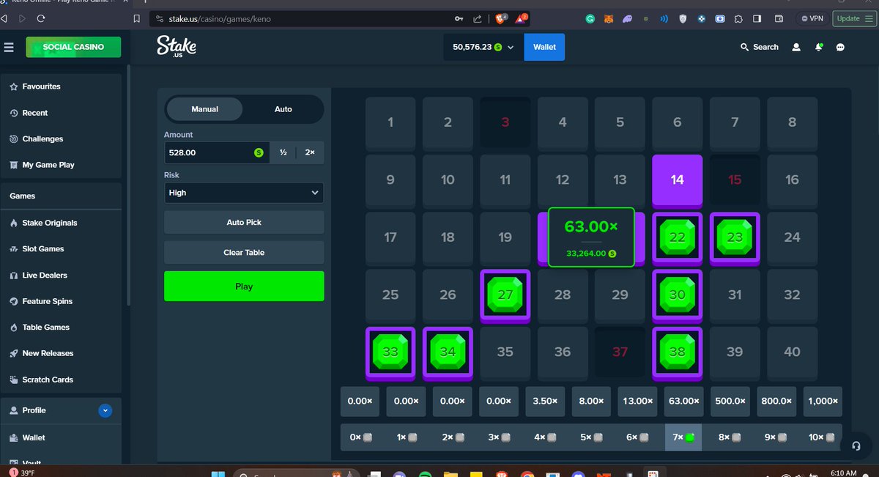Screen dimensions: 879x477
Task: Open the live support headset icon
Action: coord(856,445)
